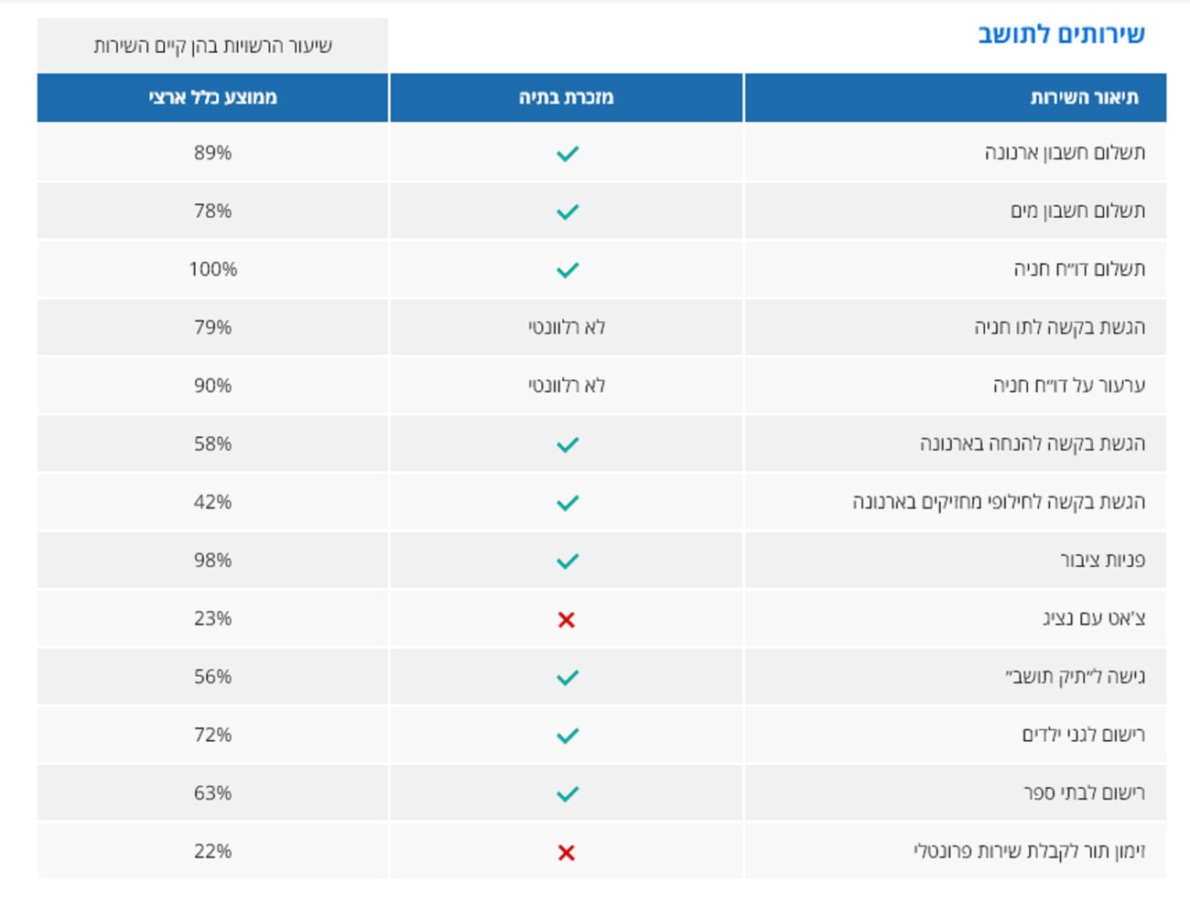Click the הגשת בקשה לחילופי מחזיקים בארנונה label

point(998,502)
